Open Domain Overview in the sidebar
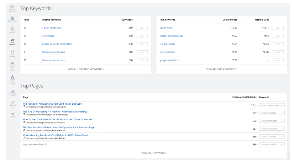This screenshot has width=294, height=165. tap(12, 8)
